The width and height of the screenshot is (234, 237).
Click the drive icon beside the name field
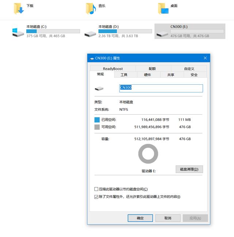(99, 89)
